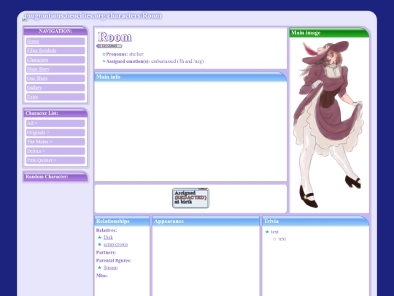
Task: Expand The Mains > character list
Action: pos(55,142)
